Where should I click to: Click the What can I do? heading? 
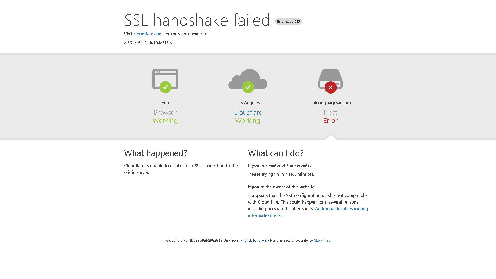[276, 153]
